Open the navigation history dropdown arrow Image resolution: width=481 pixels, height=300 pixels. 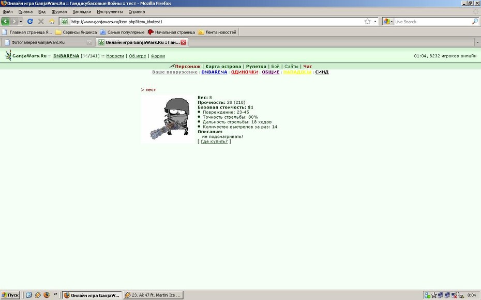tap(21, 22)
